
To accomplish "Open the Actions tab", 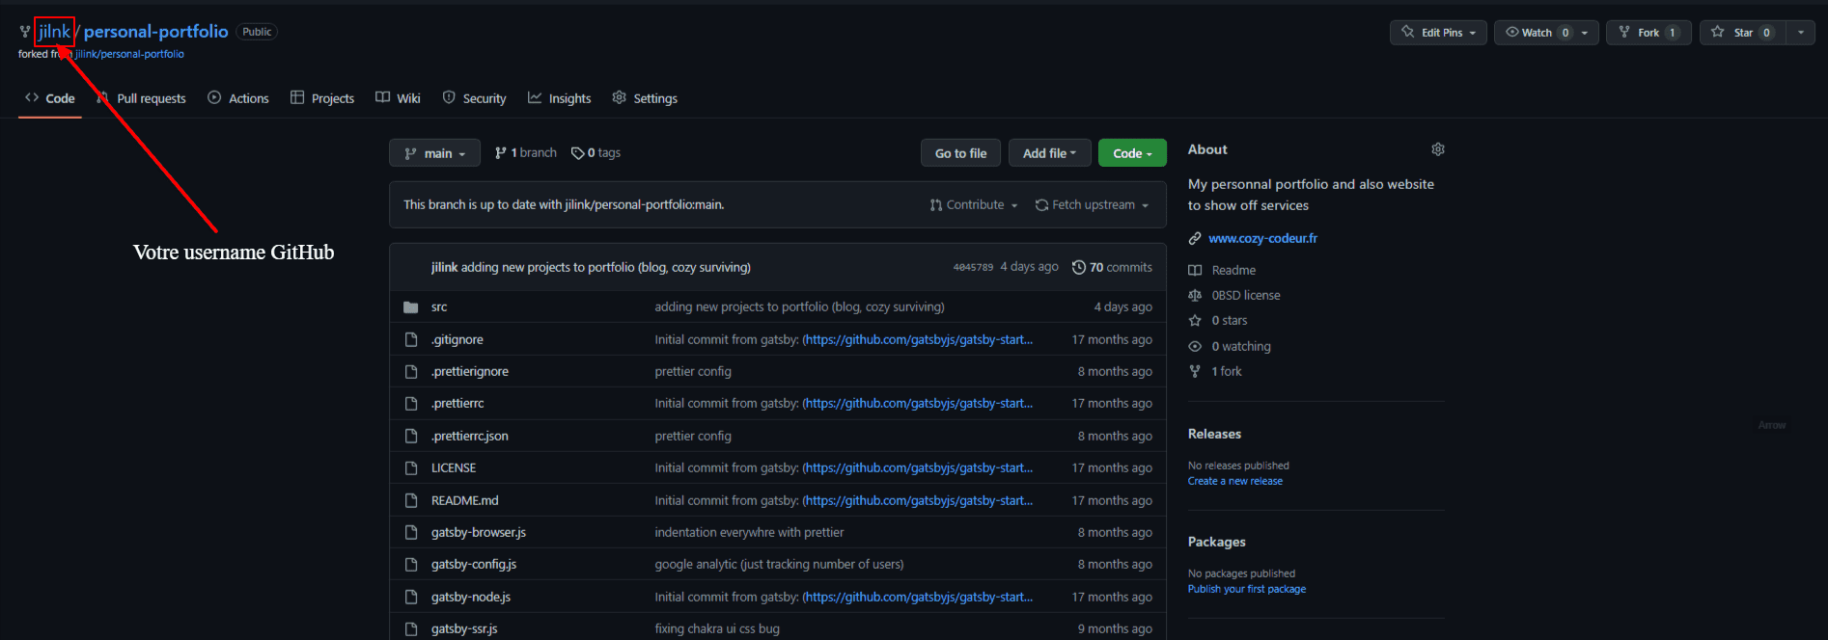I will point(238,98).
